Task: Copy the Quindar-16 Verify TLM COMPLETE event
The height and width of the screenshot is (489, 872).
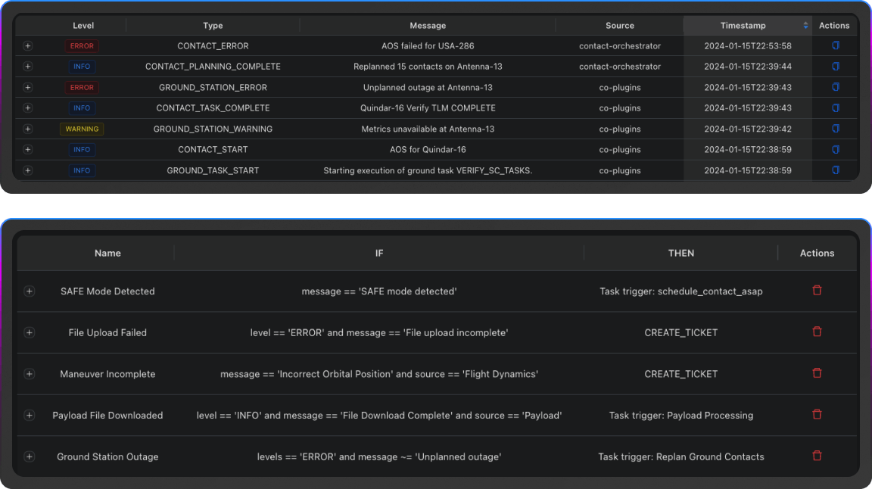Action: [x=836, y=108]
